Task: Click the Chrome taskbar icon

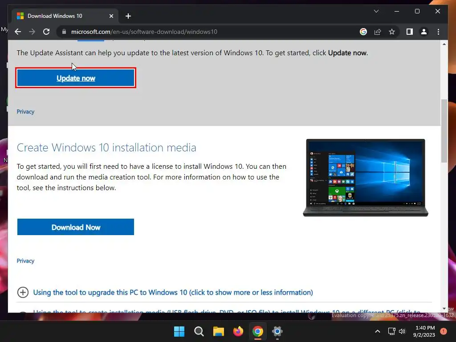Action: pyautogui.click(x=258, y=331)
